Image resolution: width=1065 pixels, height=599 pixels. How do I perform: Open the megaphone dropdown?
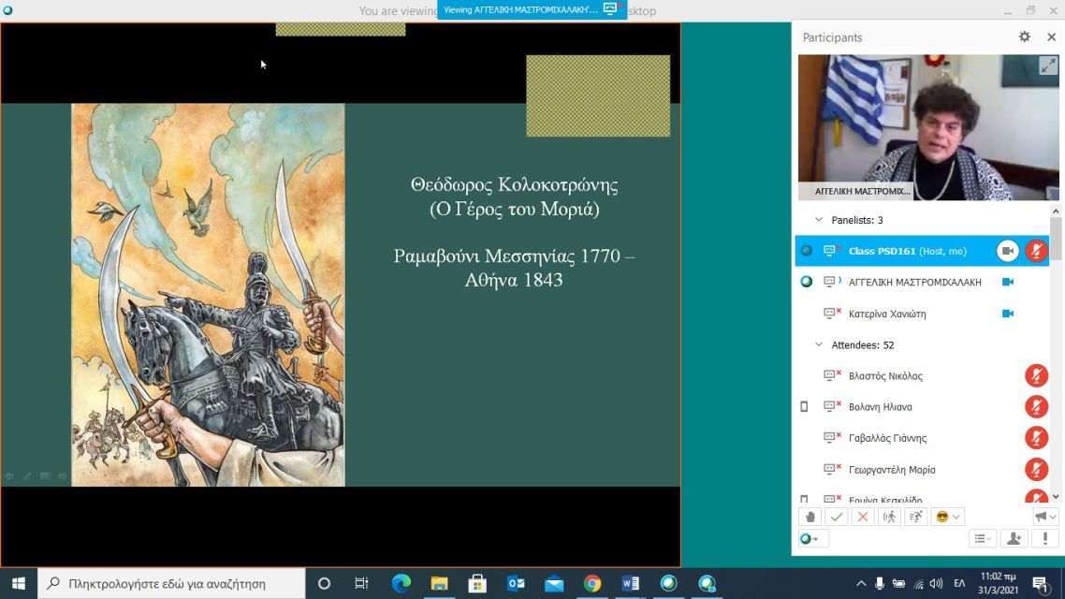pyautogui.click(x=1044, y=517)
